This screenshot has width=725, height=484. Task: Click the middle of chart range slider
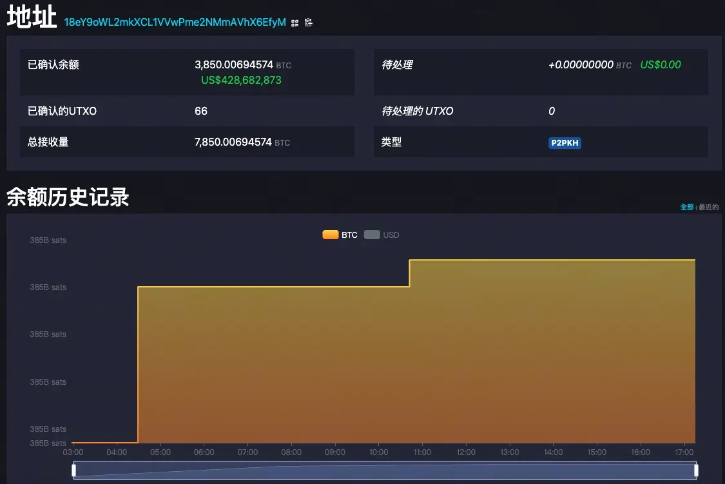(385, 470)
